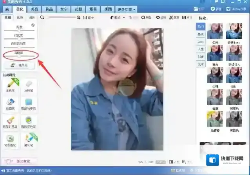Screen dimensions: 250x175
Task: Apply the 黑白色 (Black & white) effect thumbnail
Action: (x=234, y=118)
